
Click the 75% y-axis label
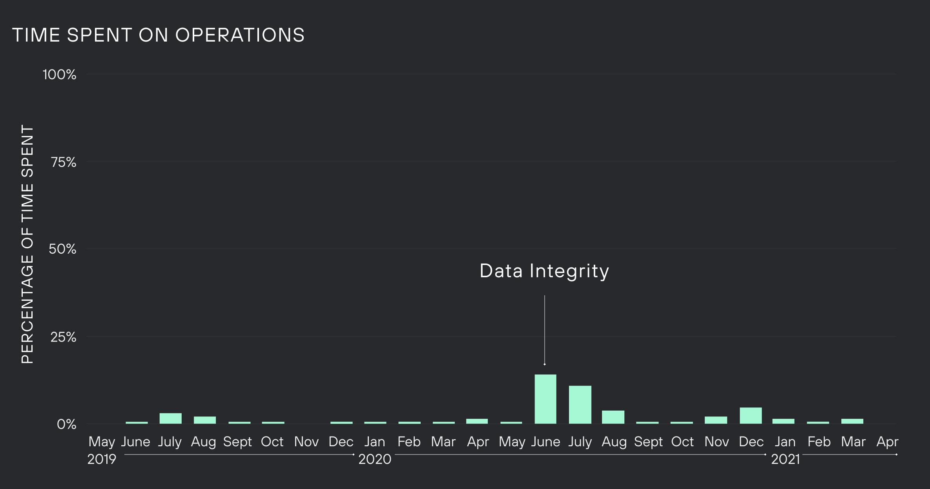point(63,162)
